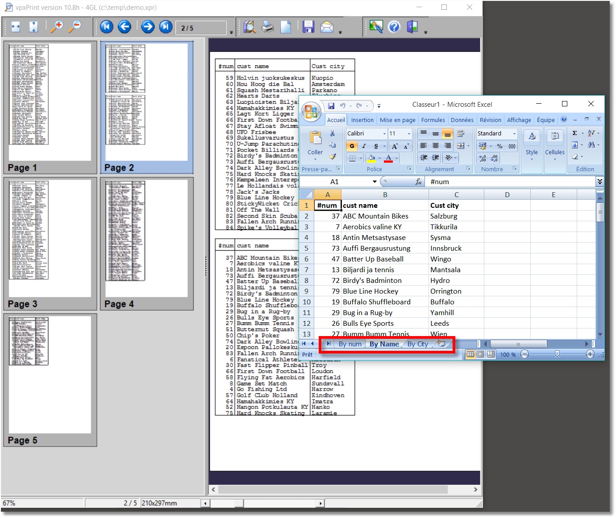Click the Excel zoom slider handle
Viewport: 616px width, 518px height.
coord(557,354)
